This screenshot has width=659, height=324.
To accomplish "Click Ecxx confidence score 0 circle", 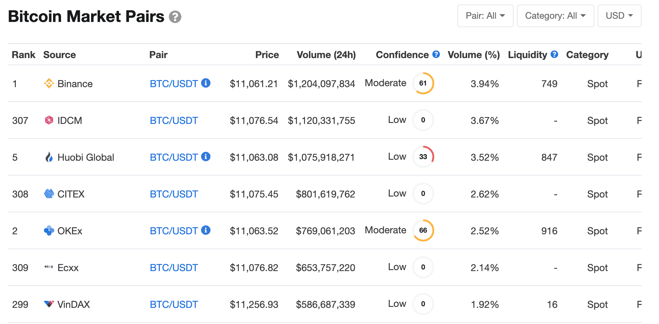I will pyautogui.click(x=423, y=267).
